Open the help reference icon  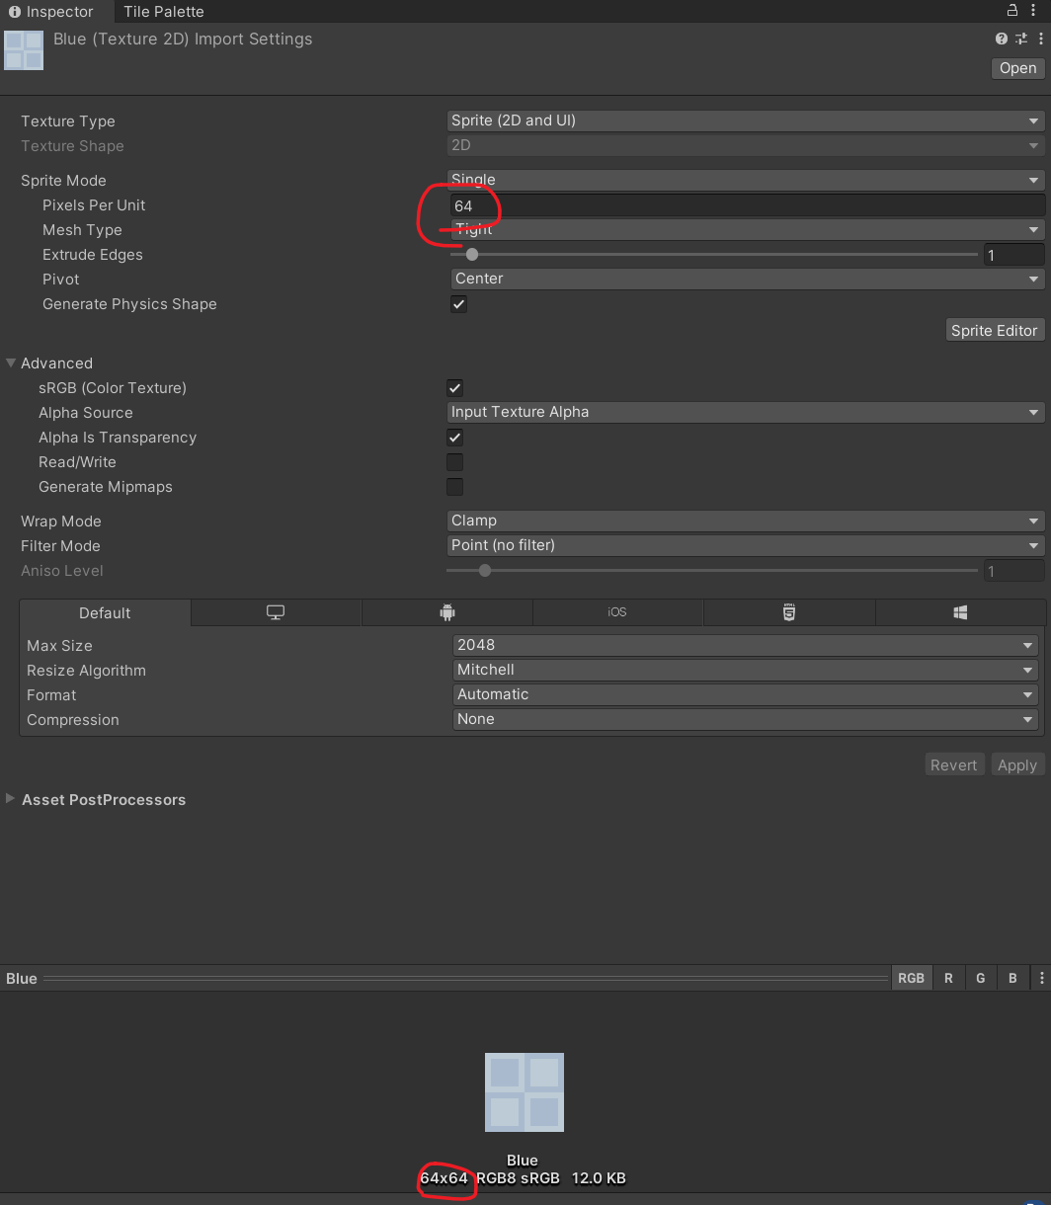coord(1002,39)
